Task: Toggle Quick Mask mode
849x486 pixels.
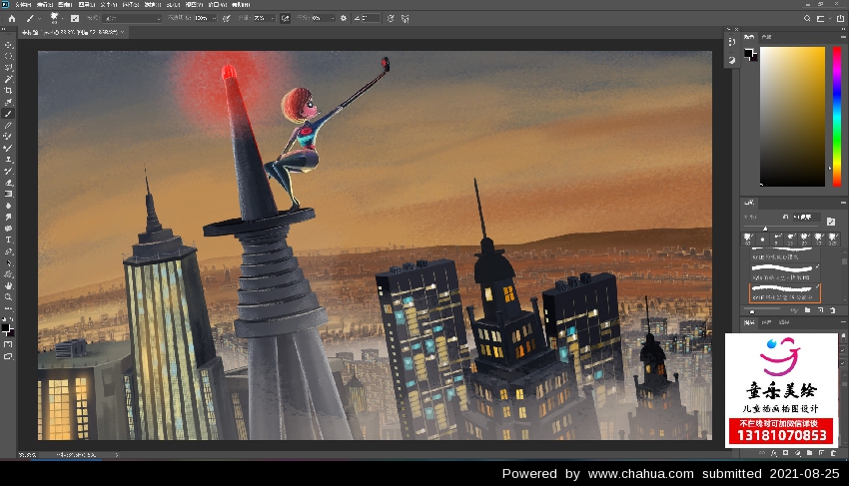Action: pyautogui.click(x=8, y=344)
